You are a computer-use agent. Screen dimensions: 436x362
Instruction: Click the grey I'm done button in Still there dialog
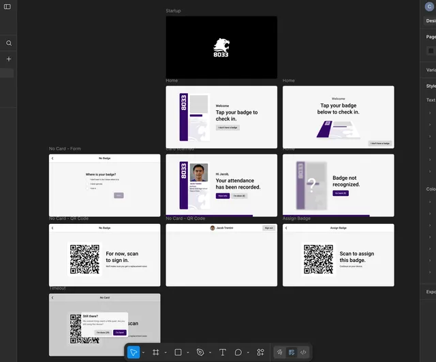(x=103, y=333)
